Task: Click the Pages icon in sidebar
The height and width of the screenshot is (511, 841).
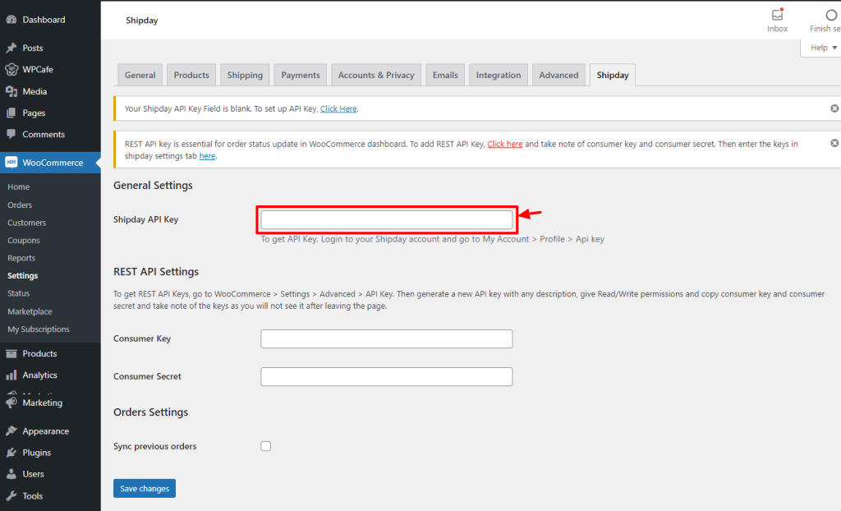Action: (x=11, y=113)
